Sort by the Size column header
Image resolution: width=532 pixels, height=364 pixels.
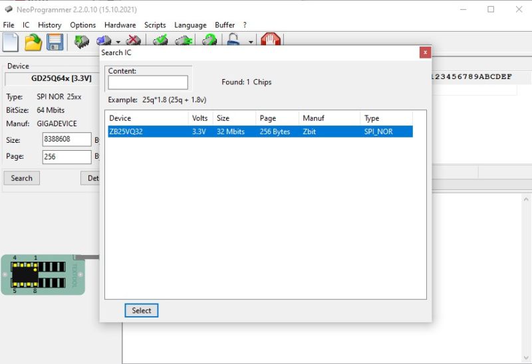[x=234, y=118]
